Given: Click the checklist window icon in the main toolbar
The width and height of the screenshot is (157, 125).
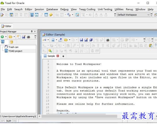Looking at the screenshot, I should 77,15.
